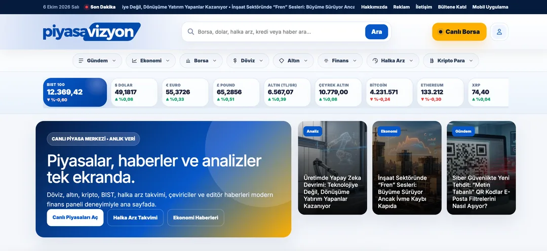Open Hakkımızda in top bar
The width and height of the screenshot is (547, 251).
pyautogui.click(x=374, y=7)
